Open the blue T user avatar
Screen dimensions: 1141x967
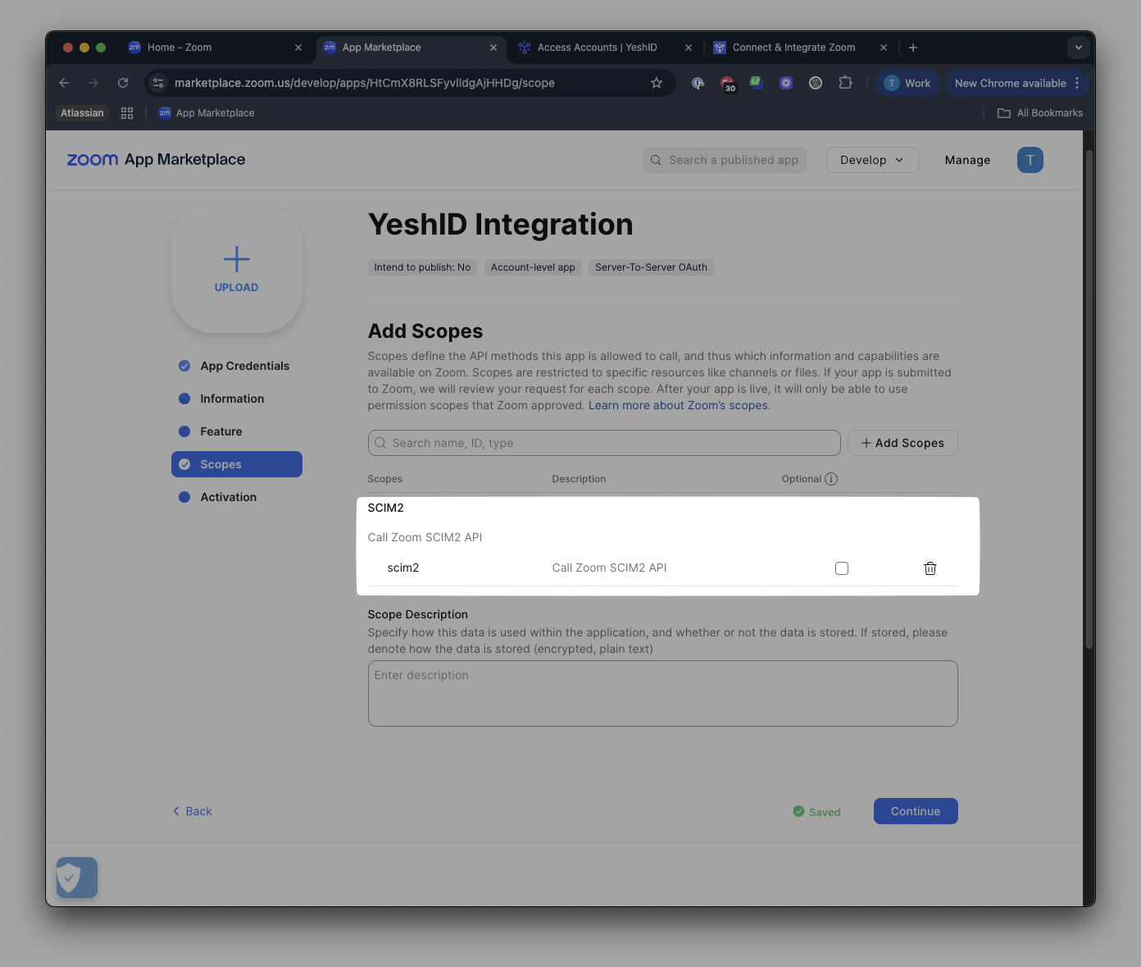(x=1030, y=160)
